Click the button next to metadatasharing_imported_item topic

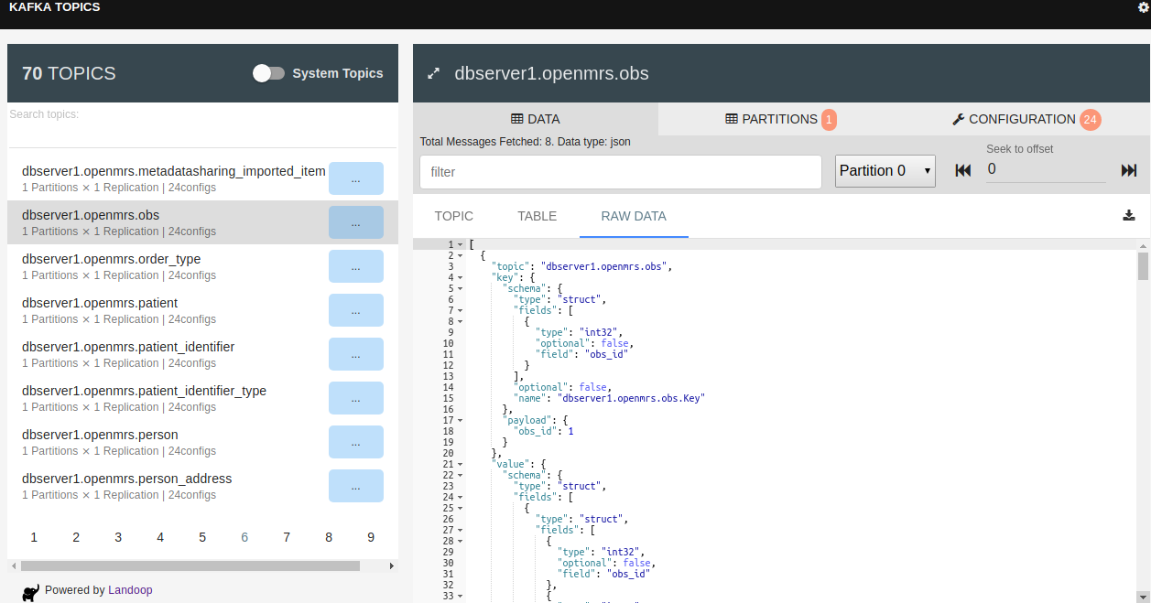[x=356, y=178]
